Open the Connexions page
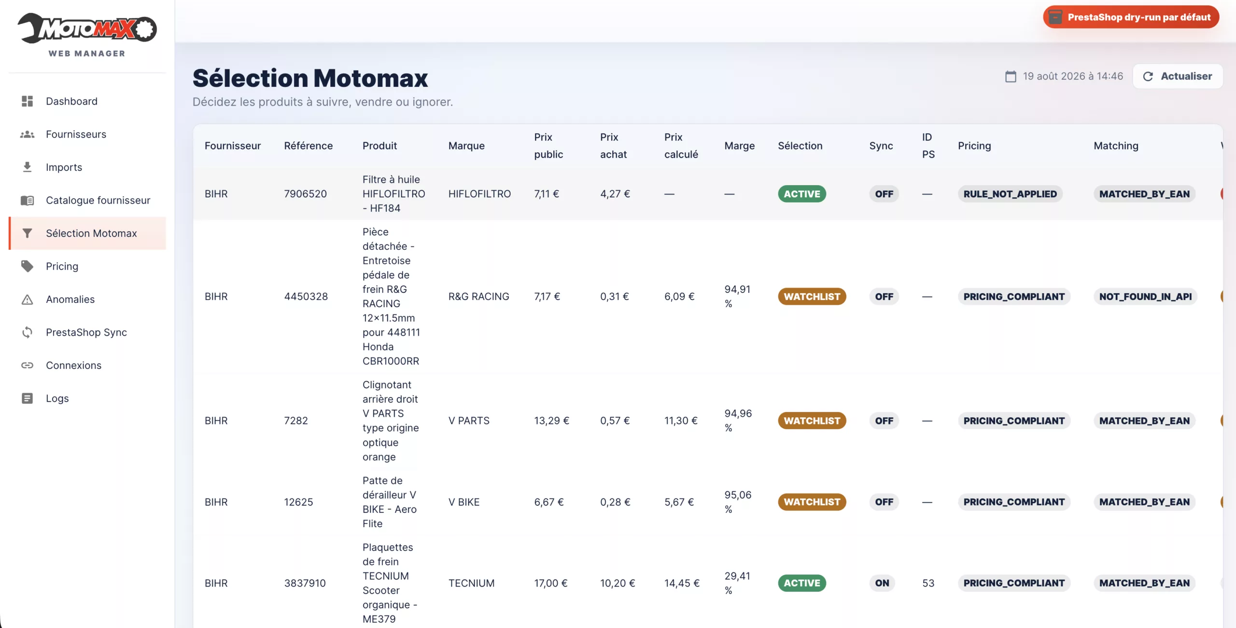 click(x=87, y=366)
